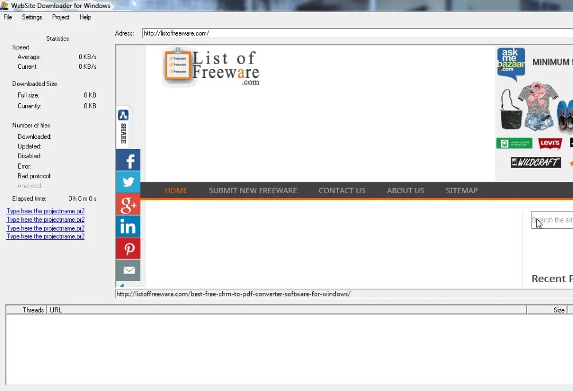Click the 'Full size:' label
573x391 pixels.
point(29,95)
